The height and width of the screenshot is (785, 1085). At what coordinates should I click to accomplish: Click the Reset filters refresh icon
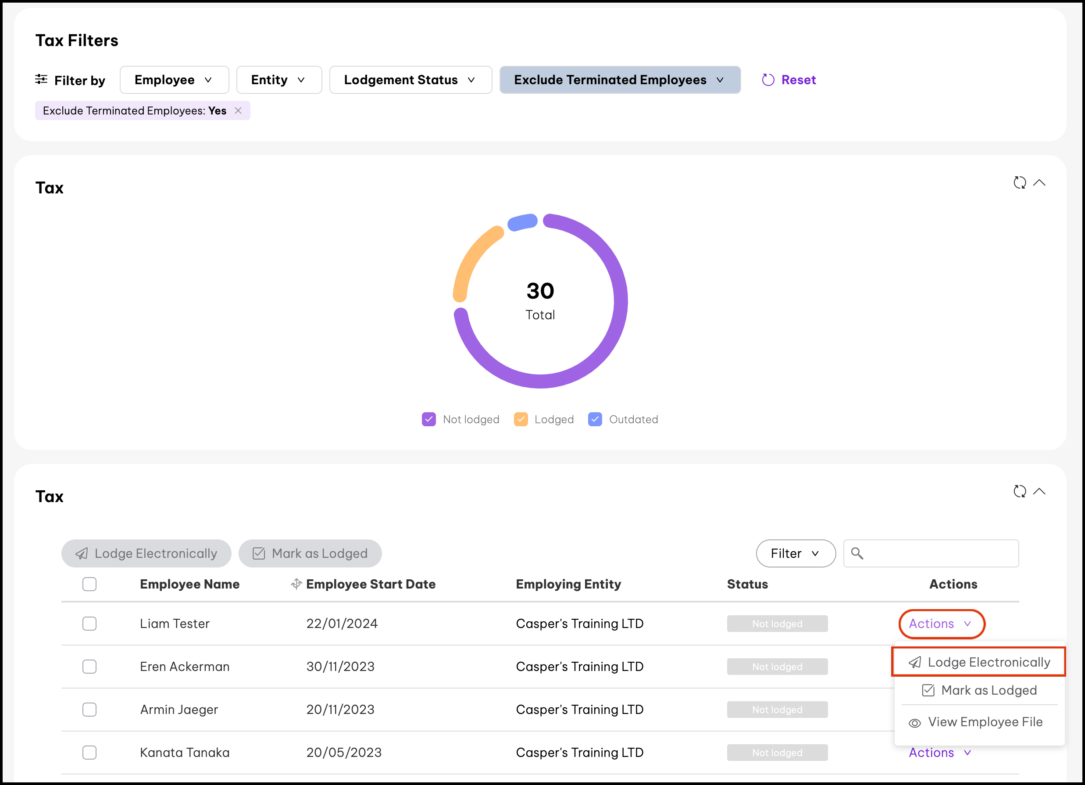pos(768,80)
